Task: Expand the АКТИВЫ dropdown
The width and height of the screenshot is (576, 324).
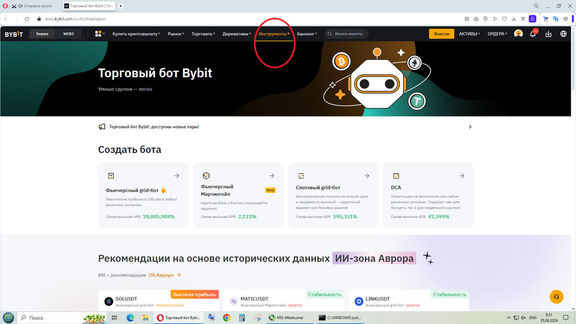Action: pos(470,34)
